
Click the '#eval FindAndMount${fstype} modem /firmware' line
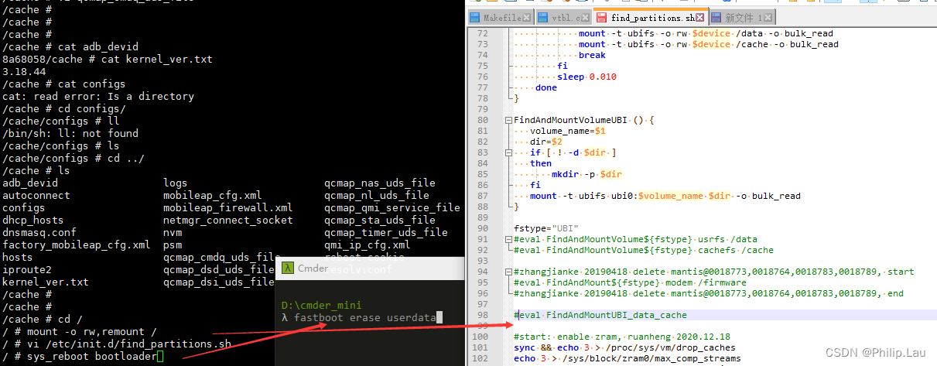click(630, 282)
